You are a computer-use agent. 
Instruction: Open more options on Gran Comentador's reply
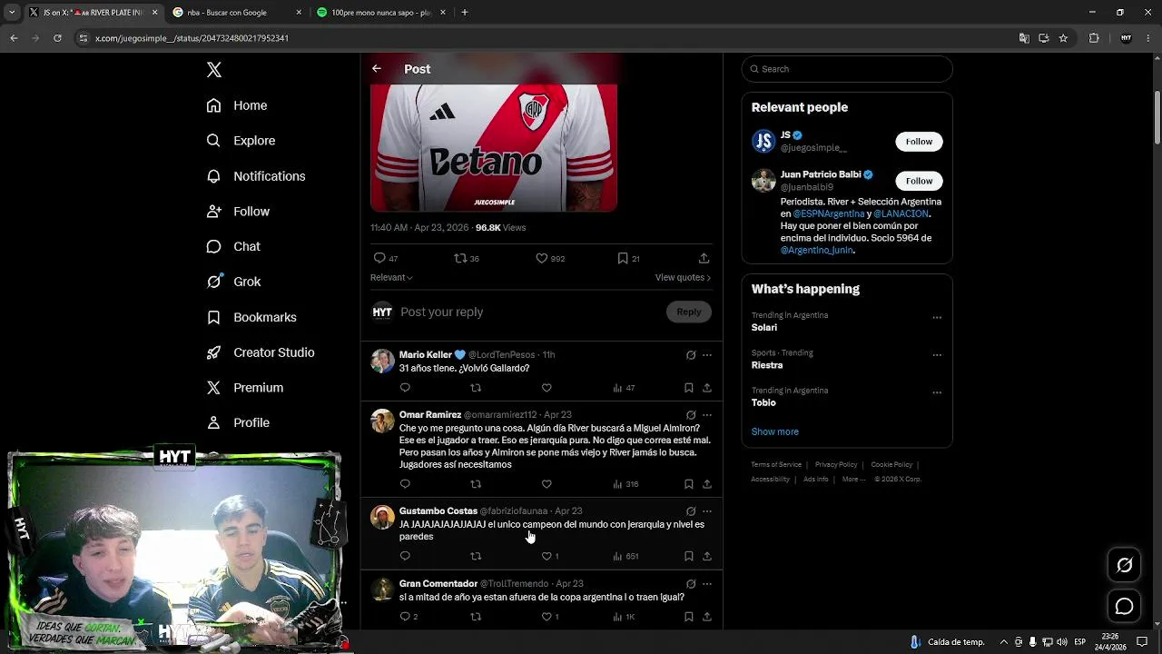[x=707, y=584]
